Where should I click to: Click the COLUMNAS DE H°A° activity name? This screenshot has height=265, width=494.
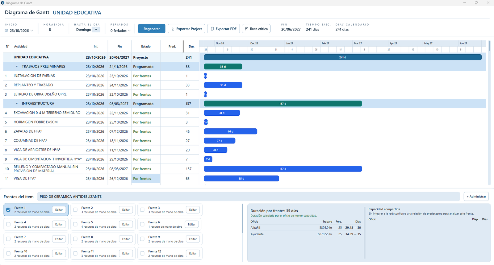click(x=31, y=141)
